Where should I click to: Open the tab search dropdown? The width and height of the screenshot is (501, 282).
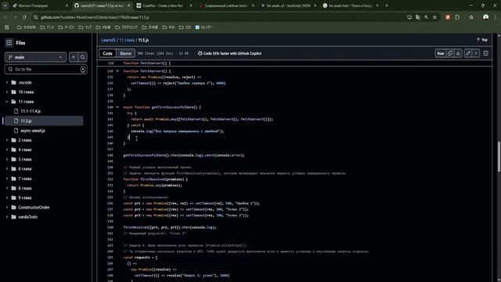5,5
